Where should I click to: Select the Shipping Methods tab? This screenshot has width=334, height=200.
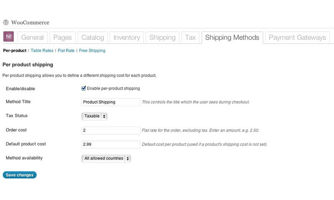click(x=232, y=37)
